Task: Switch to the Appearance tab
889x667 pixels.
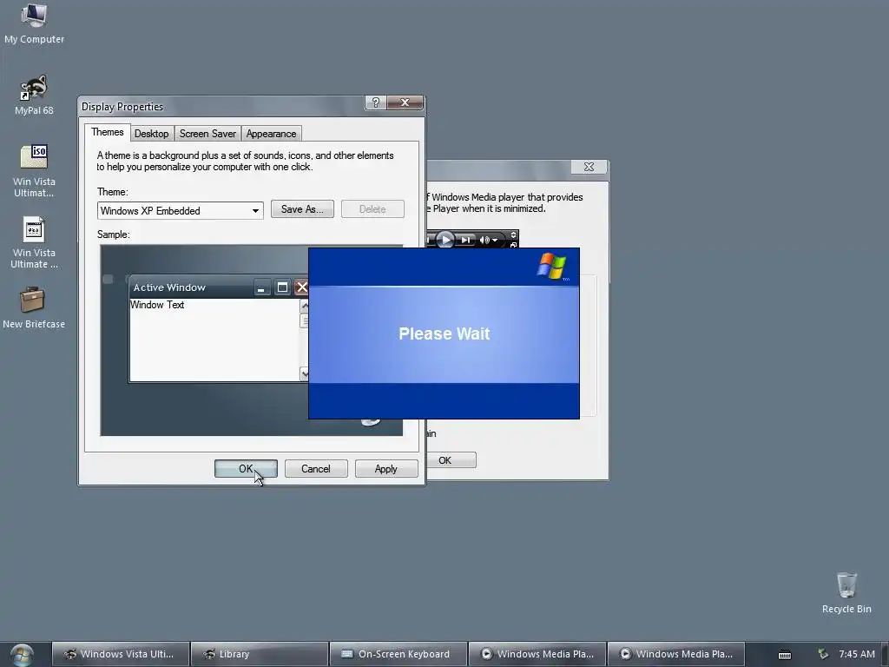Action: point(271,134)
